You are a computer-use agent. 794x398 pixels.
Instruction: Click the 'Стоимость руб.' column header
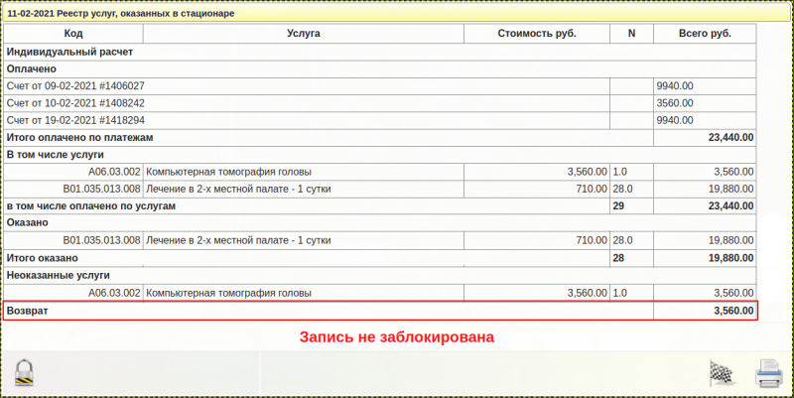click(537, 34)
